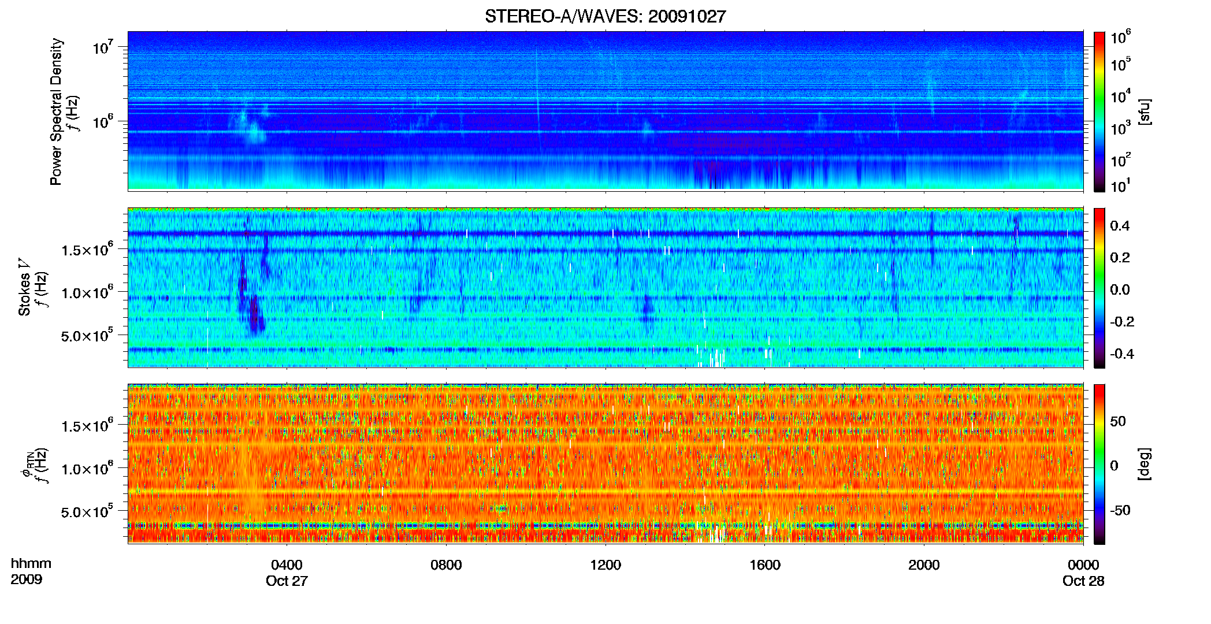The width and height of the screenshot is (1211, 624).
Task: Click the plot title STEREO-A/WAVES: 20091027
Action: click(605, 16)
